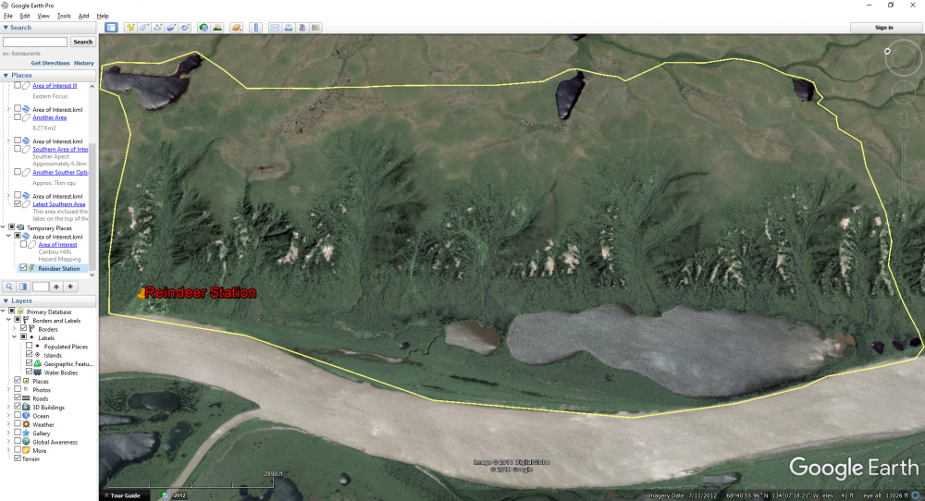
Task: Uncheck the Reindeer Station checkbox
Action: pos(24,267)
